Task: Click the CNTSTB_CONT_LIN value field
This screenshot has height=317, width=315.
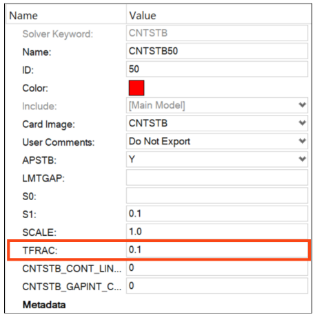Action: click(x=217, y=267)
